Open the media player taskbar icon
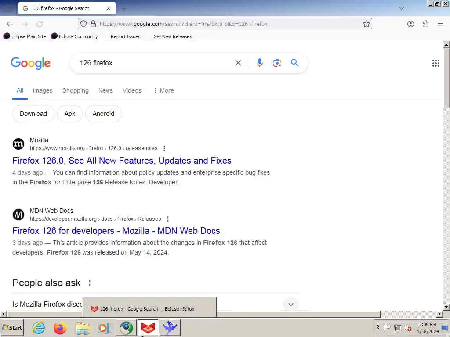 (103, 327)
